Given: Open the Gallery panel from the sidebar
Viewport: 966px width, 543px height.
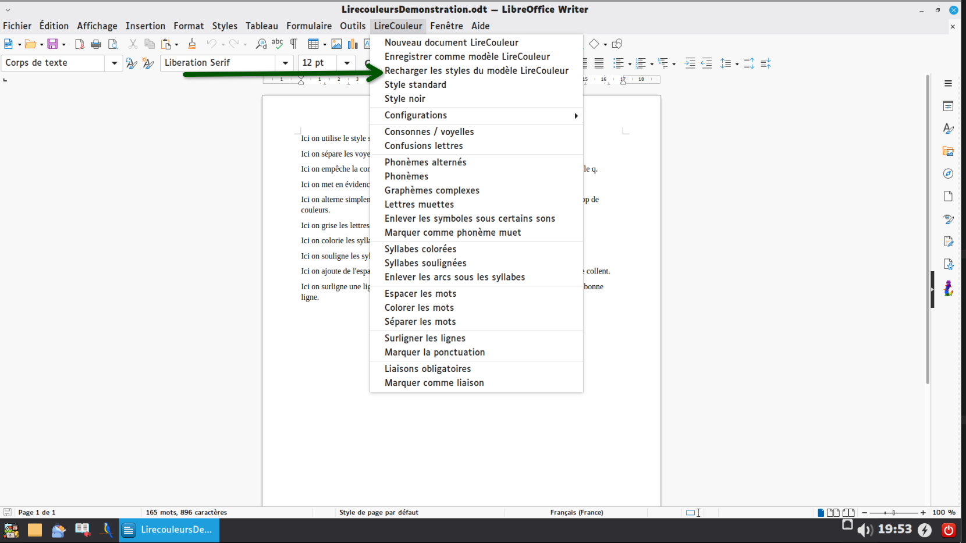Looking at the screenshot, I should [x=949, y=151].
